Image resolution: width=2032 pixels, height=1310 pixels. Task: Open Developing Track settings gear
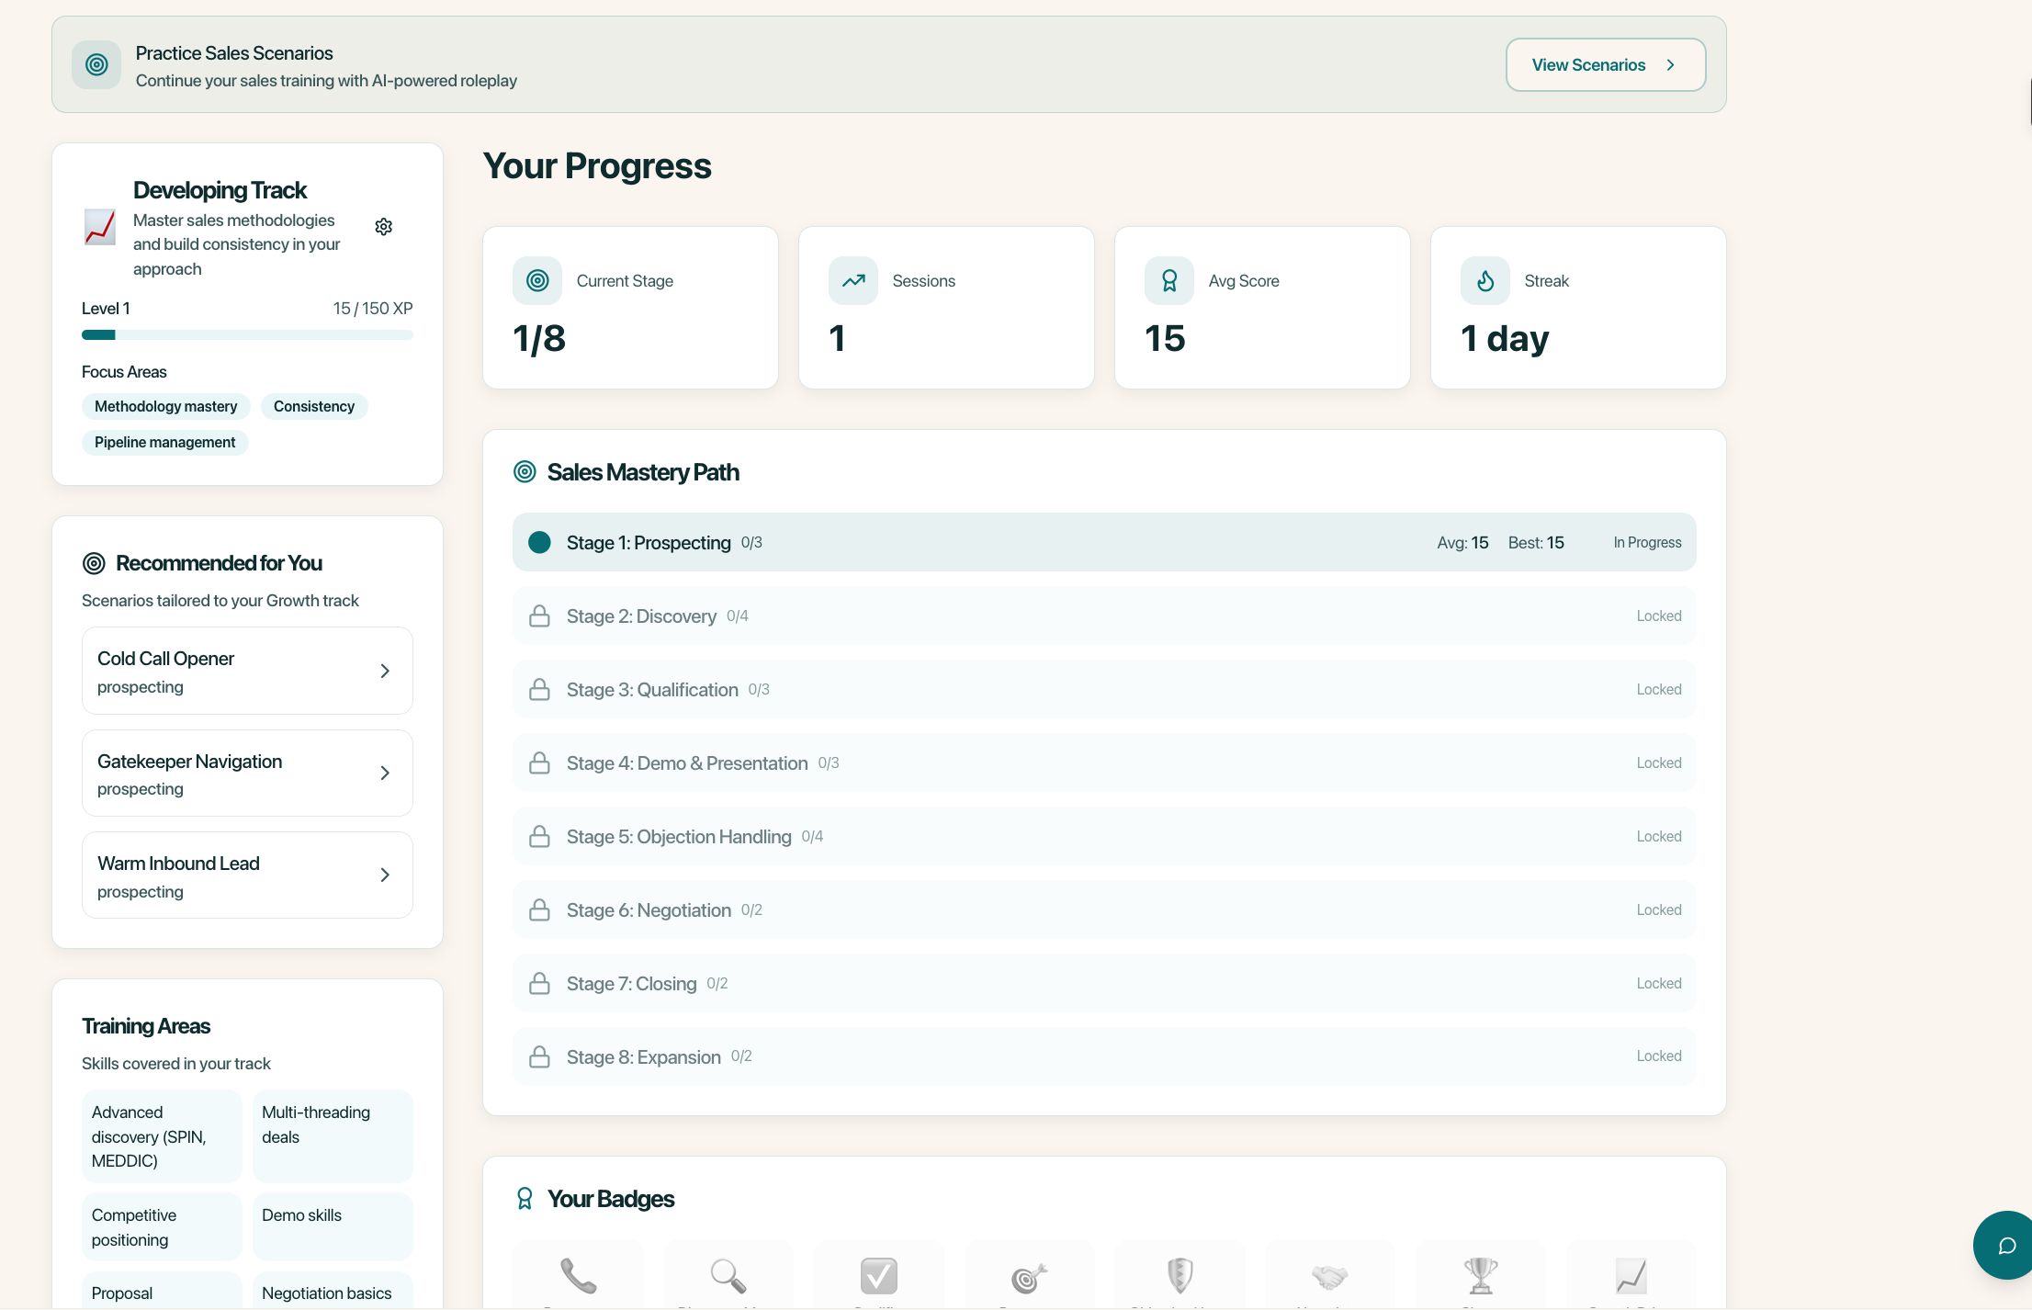click(x=384, y=227)
